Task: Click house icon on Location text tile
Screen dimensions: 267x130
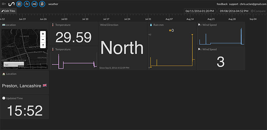Action: pyautogui.click(x=4, y=74)
